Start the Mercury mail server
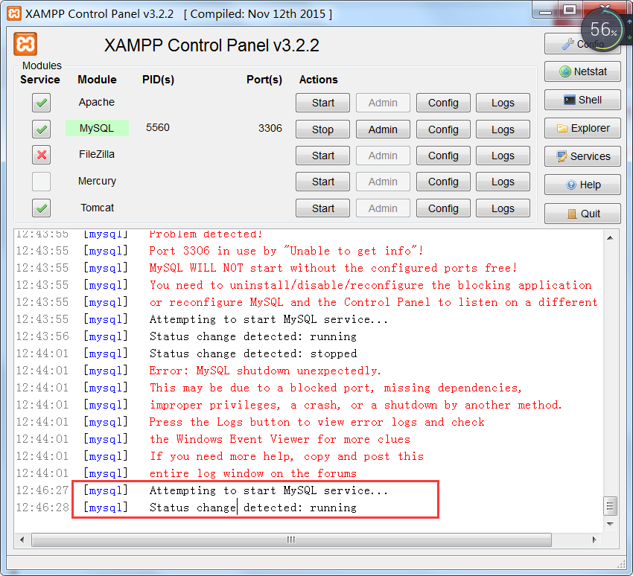633x576 pixels. coord(322,182)
